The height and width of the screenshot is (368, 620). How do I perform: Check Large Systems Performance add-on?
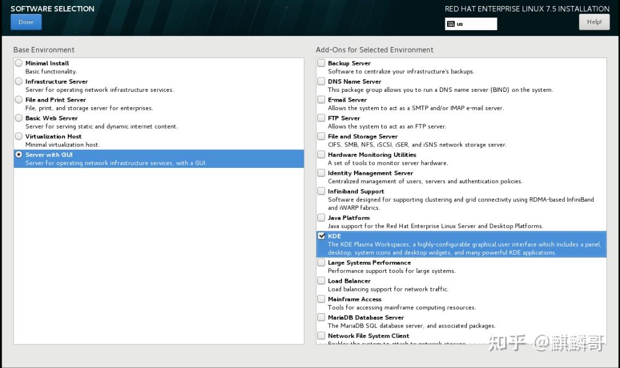pos(321,262)
